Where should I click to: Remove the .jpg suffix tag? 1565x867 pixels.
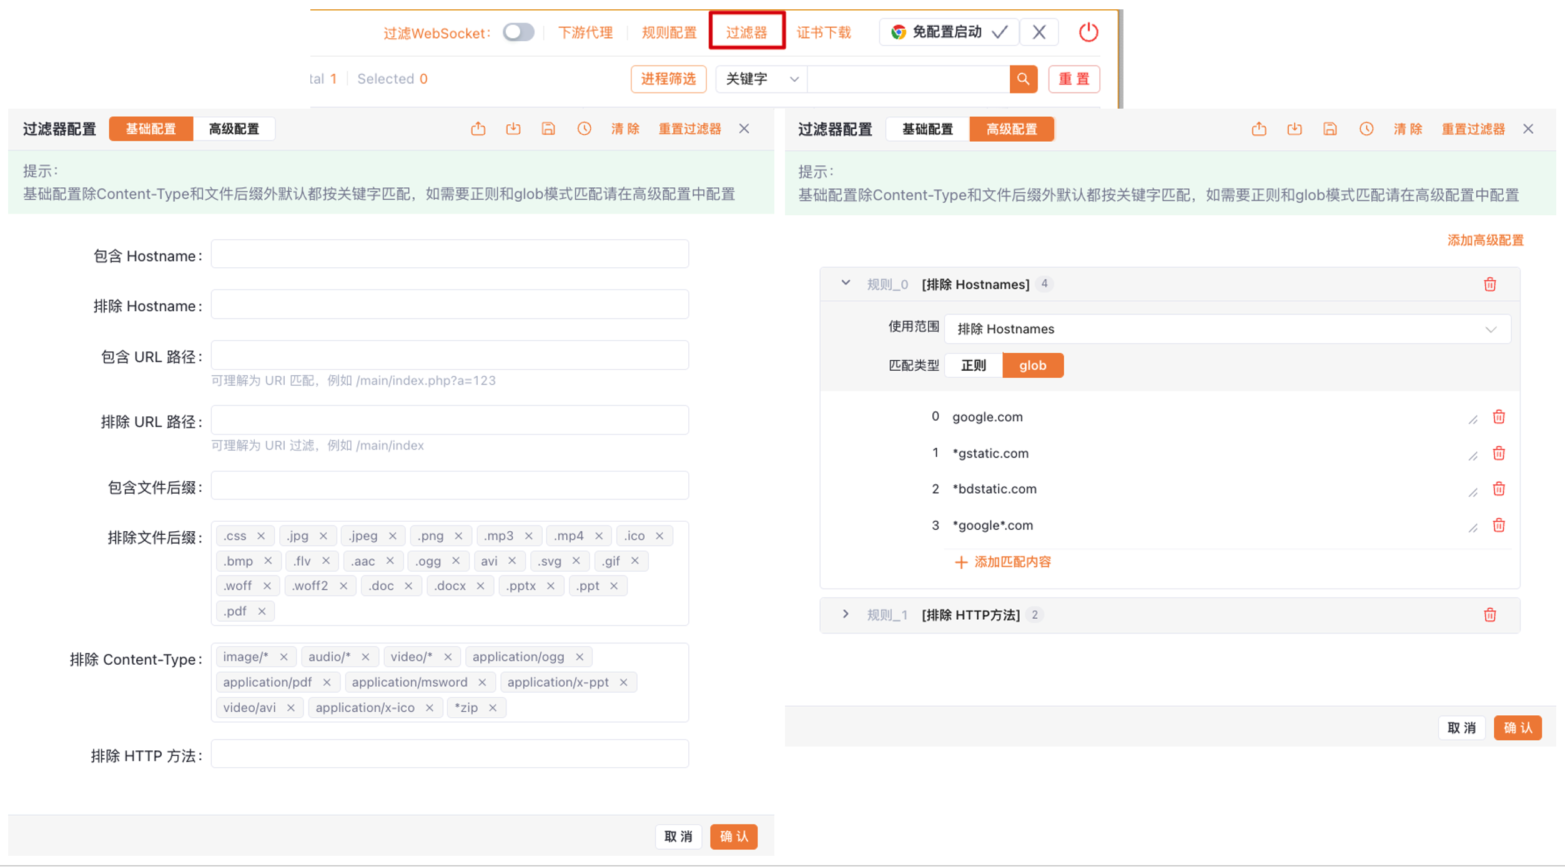click(x=323, y=536)
